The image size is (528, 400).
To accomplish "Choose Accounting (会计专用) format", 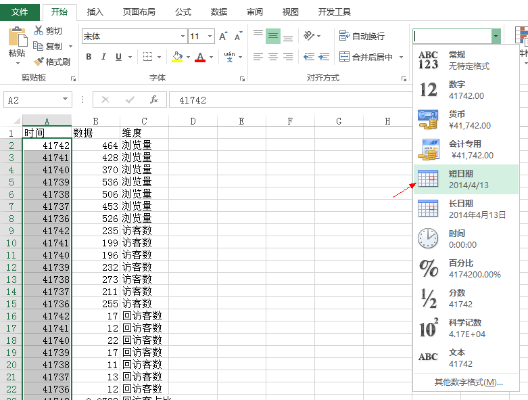I will click(x=466, y=150).
